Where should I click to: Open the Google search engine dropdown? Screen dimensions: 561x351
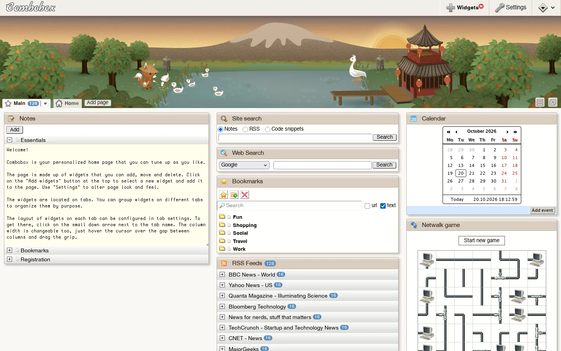[244, 165]
